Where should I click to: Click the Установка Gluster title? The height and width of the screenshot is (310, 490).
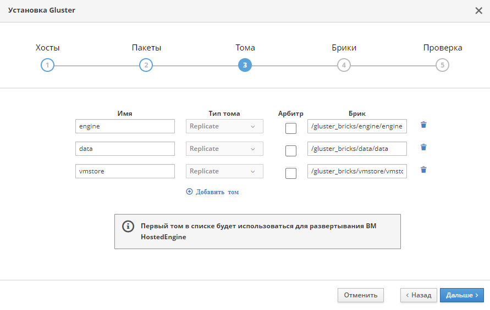coord(42,10)
